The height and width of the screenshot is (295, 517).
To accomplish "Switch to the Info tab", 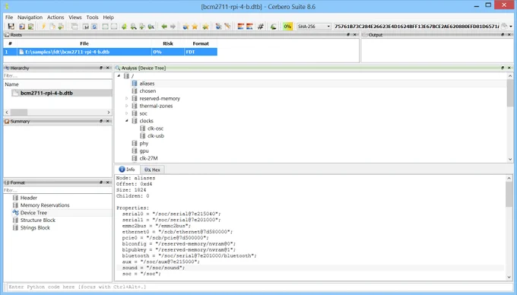I will pyautogui.click(x=127, y=169).
